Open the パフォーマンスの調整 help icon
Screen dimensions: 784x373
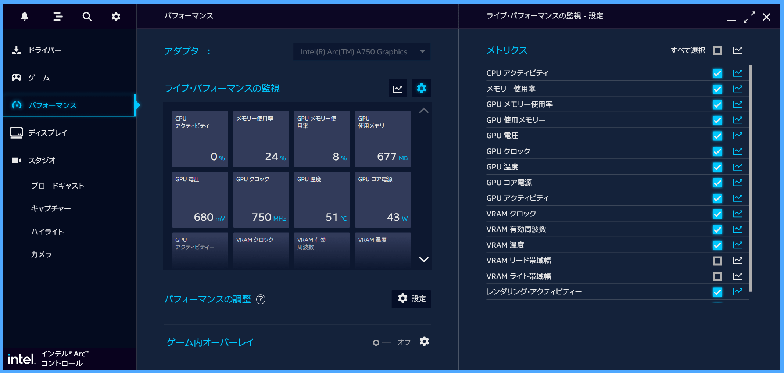[x=261, y=299]
